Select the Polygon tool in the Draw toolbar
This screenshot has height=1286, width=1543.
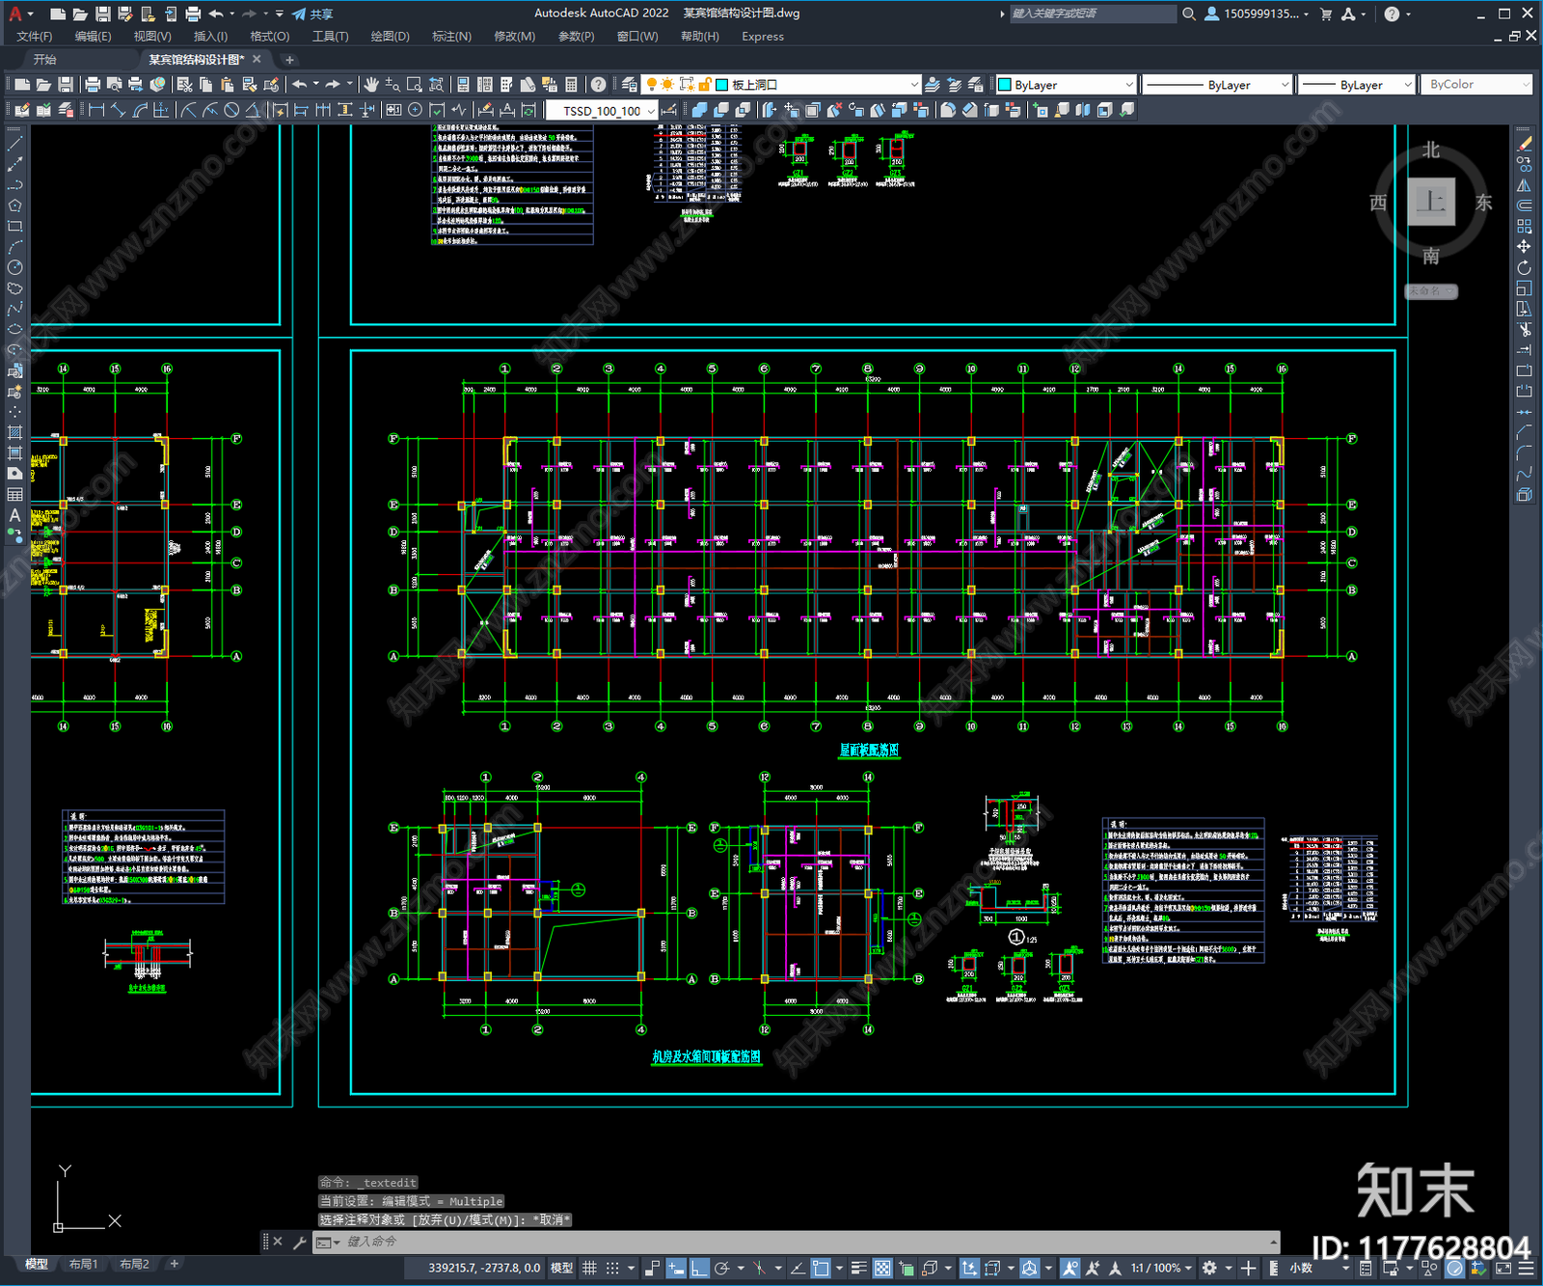(x=14, y=205)
